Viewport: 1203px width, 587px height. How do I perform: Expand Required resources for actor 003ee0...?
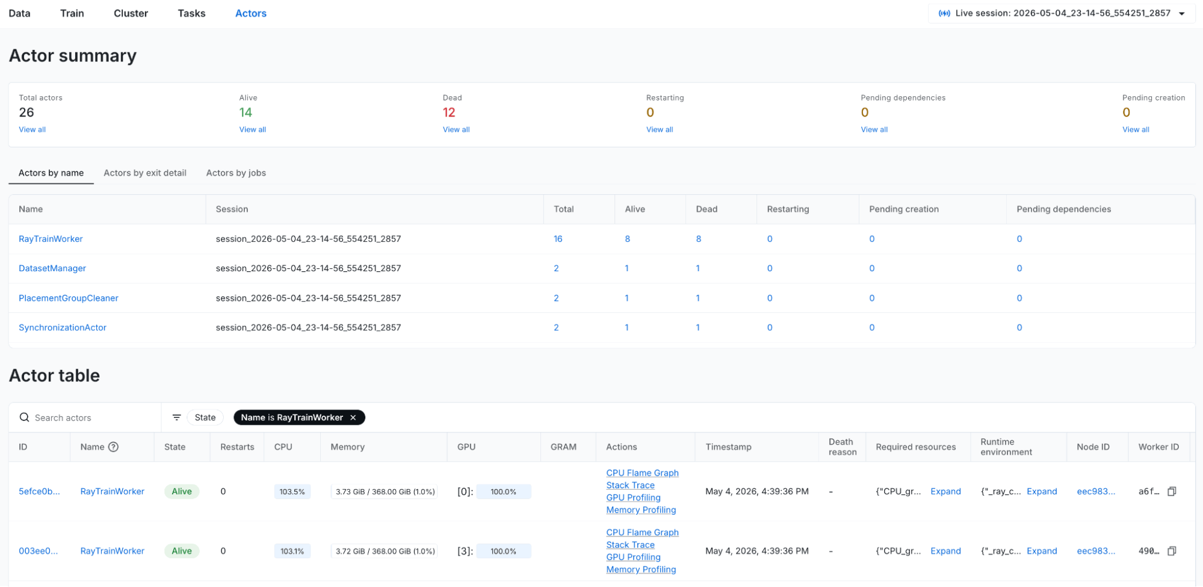click(945, 551)
